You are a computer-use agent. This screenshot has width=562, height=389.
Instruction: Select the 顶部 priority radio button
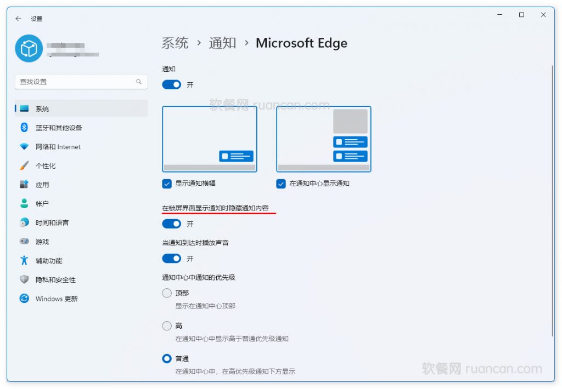[167, 293]
